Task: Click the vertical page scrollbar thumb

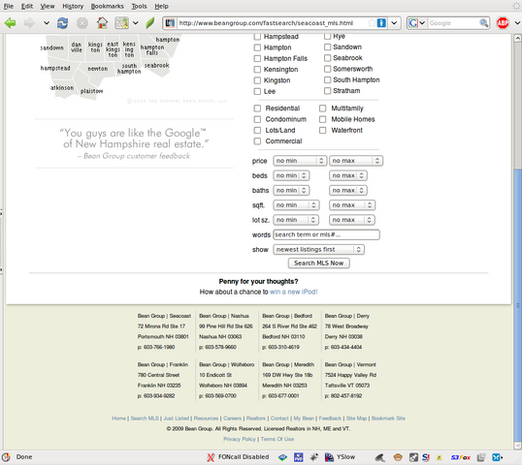Action: [517, 304]
